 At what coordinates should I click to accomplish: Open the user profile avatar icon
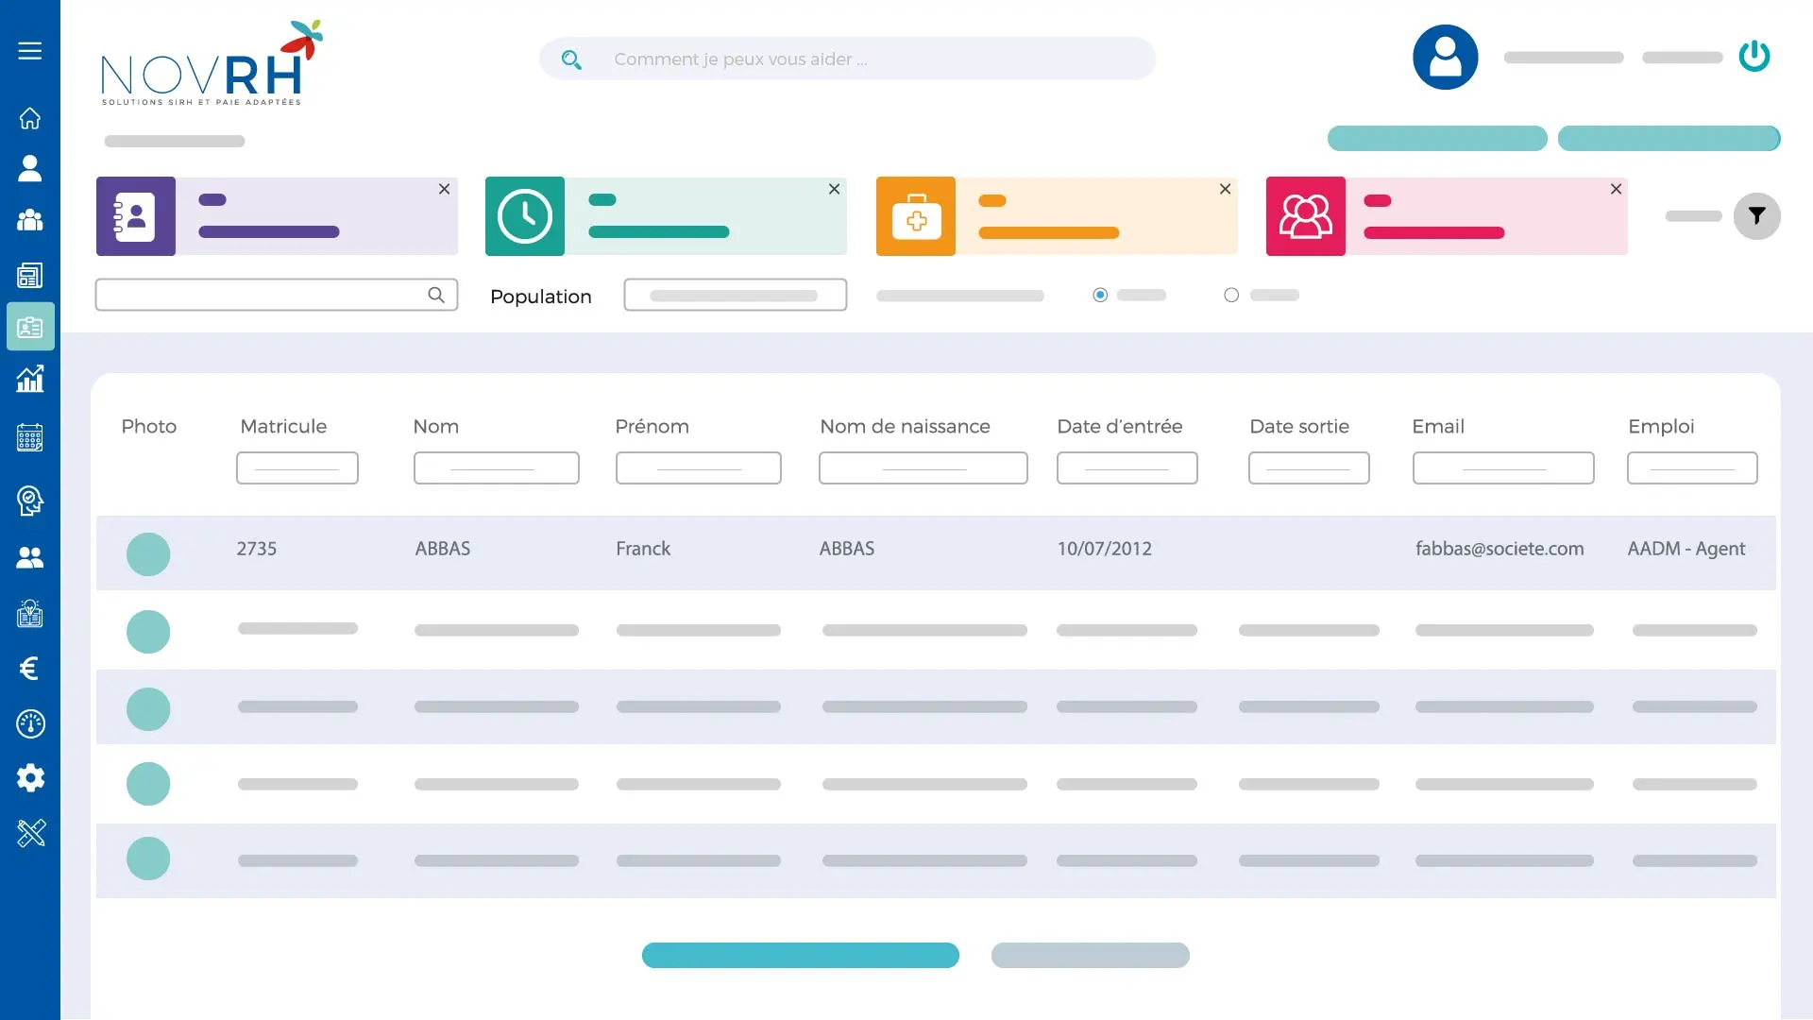[1445, 58]
